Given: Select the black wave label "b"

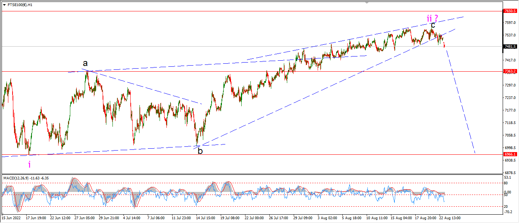Looking at the screenshot, I should coord(200,151).
